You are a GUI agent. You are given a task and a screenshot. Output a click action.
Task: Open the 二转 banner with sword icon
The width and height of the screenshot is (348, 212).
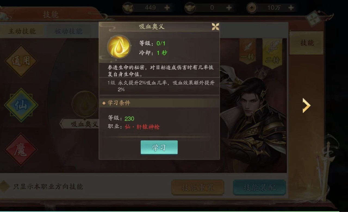click(272, 52)
